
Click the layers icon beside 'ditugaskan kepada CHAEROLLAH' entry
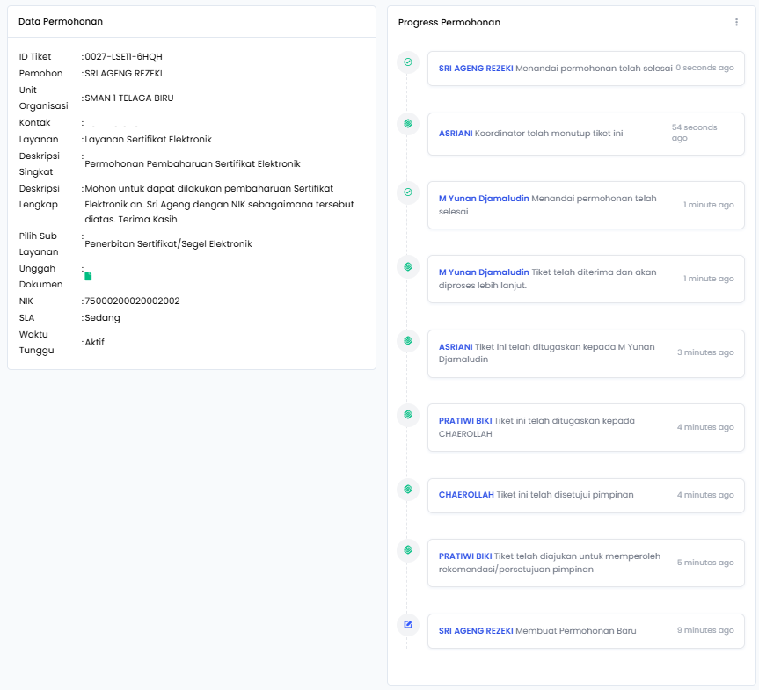(407, 414)
